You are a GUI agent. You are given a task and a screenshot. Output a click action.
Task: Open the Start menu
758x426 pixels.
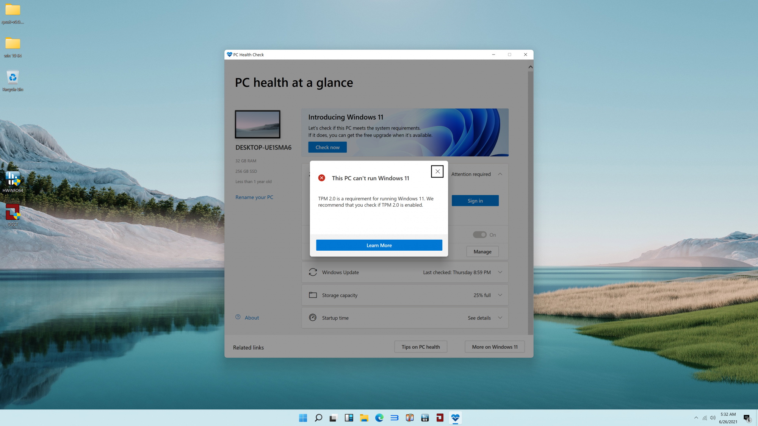click(303, 418)
